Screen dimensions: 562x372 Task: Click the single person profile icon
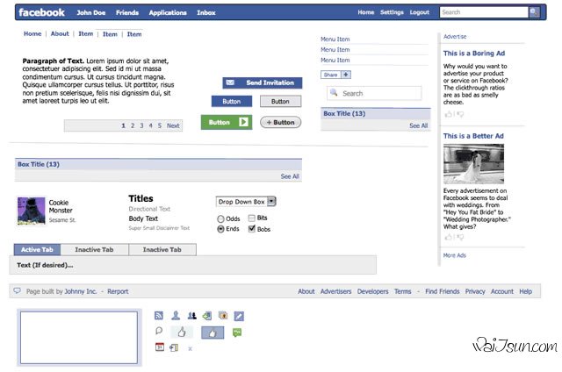(176, 316)
